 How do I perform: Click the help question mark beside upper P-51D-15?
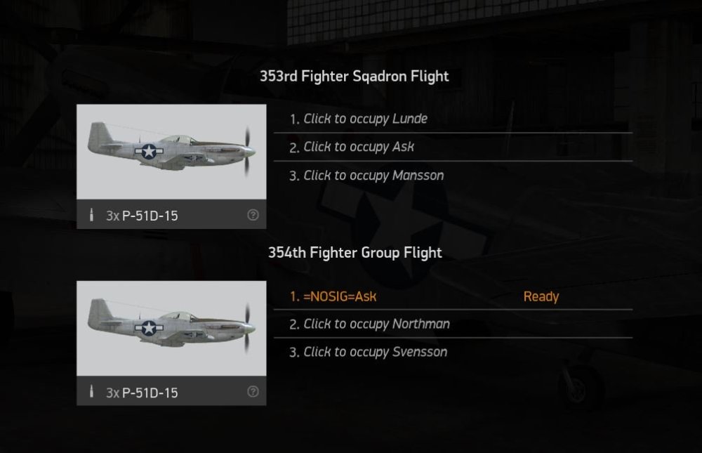252,215
